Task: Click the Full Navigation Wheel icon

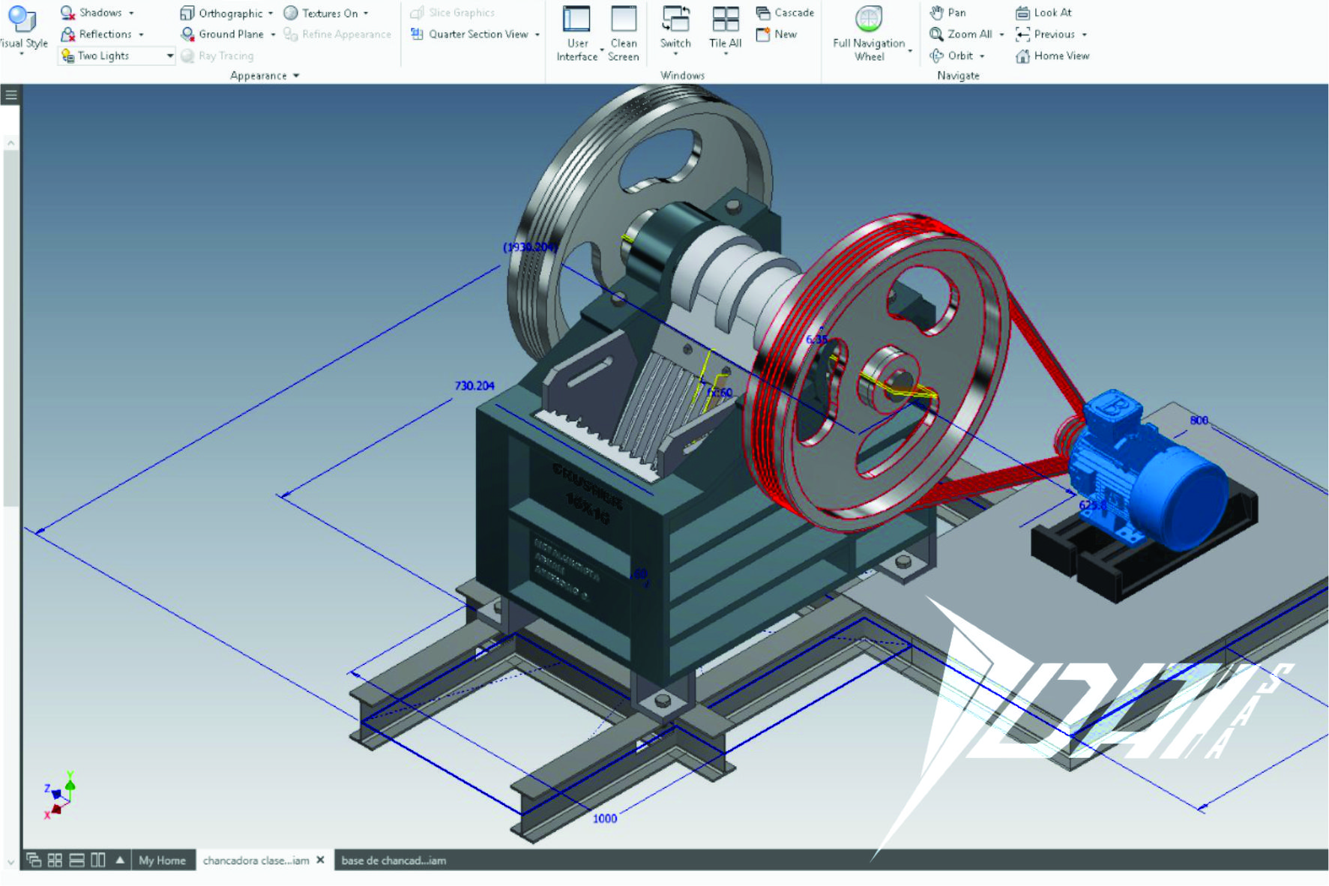Action: [868, 19]
